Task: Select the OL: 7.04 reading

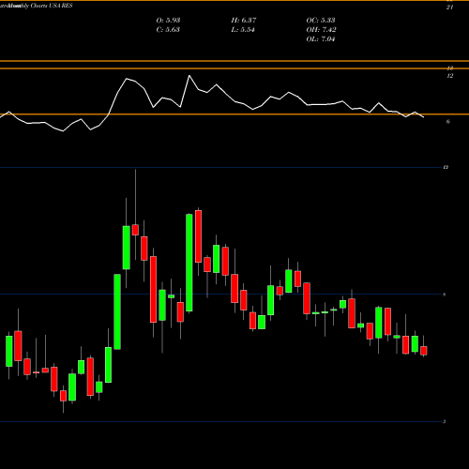Action: click(x=321, y=38)
